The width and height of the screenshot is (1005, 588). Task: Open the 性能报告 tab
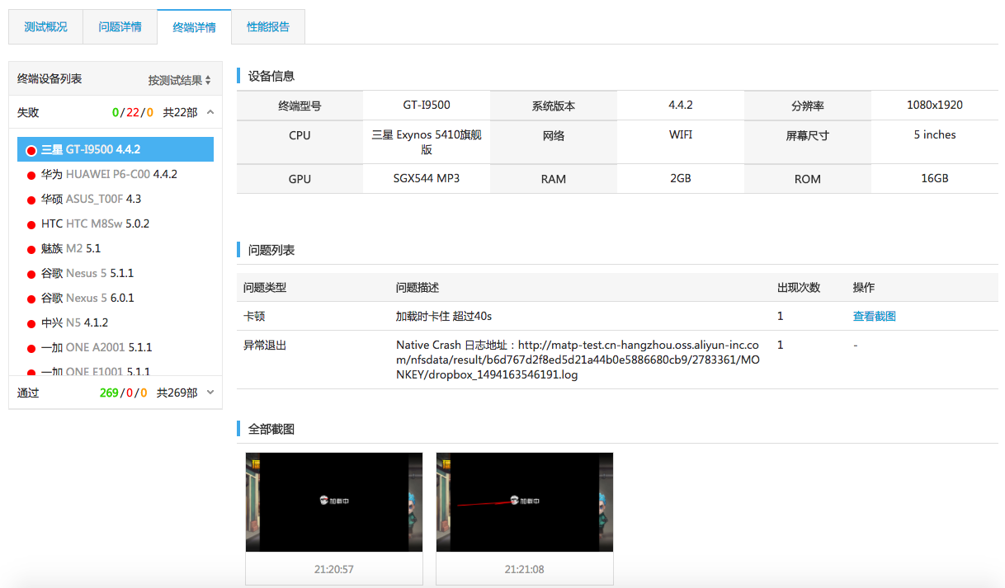pos(268,27)
